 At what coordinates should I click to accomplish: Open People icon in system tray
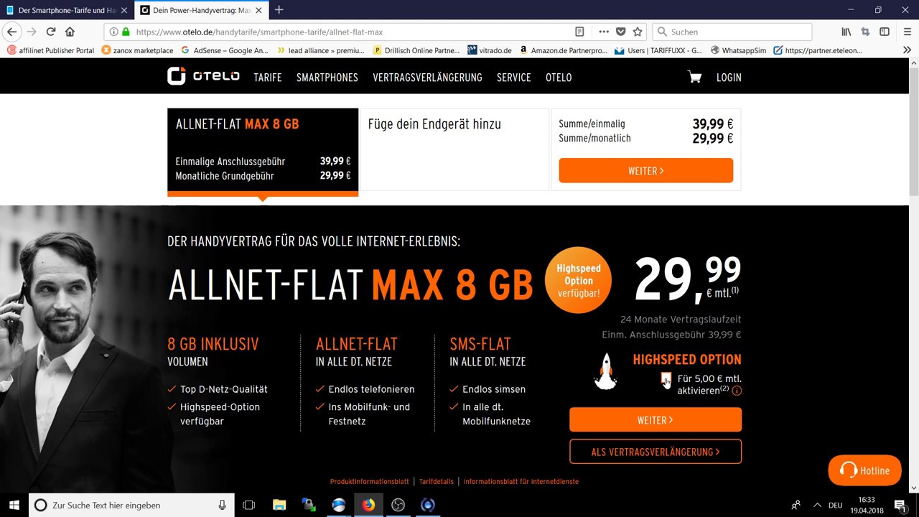[x=796, y=505]
